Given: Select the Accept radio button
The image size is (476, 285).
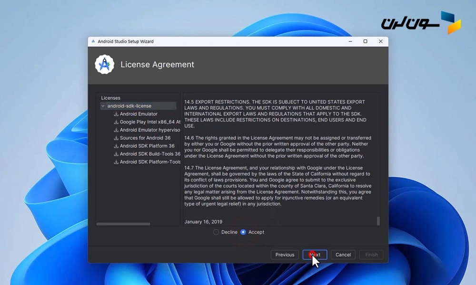Looking at the screenshot, I should coord(243,232).
